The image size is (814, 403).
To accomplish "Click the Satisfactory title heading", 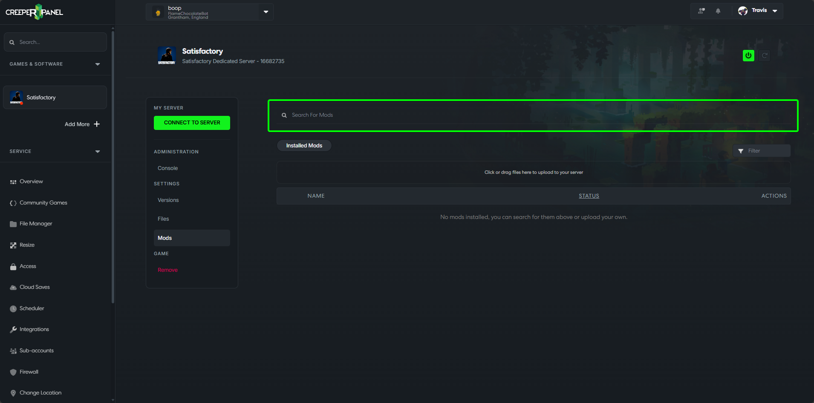I will point(202,51).
